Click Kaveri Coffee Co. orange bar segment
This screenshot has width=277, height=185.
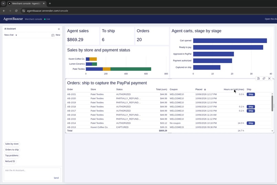[93, 59]
